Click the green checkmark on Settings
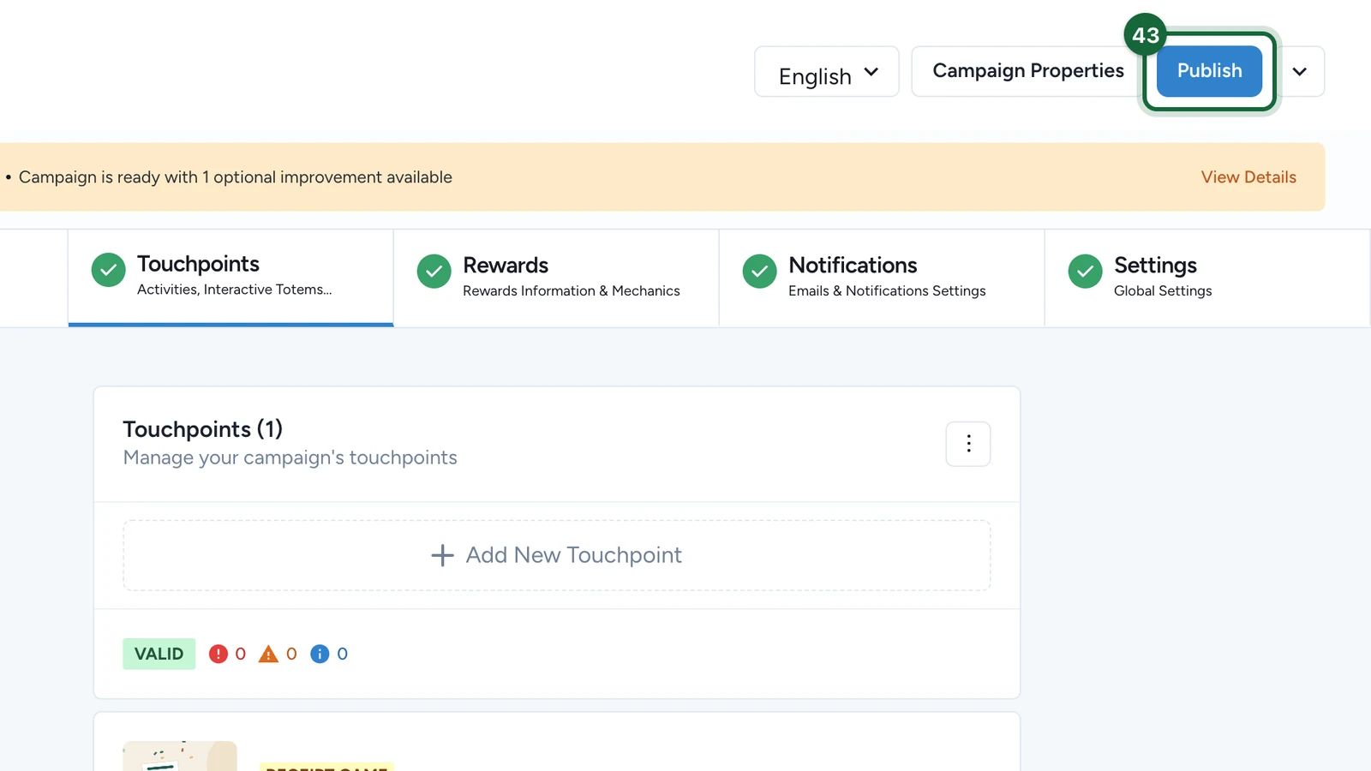 pyautogui.click(x=1086, y=272)
